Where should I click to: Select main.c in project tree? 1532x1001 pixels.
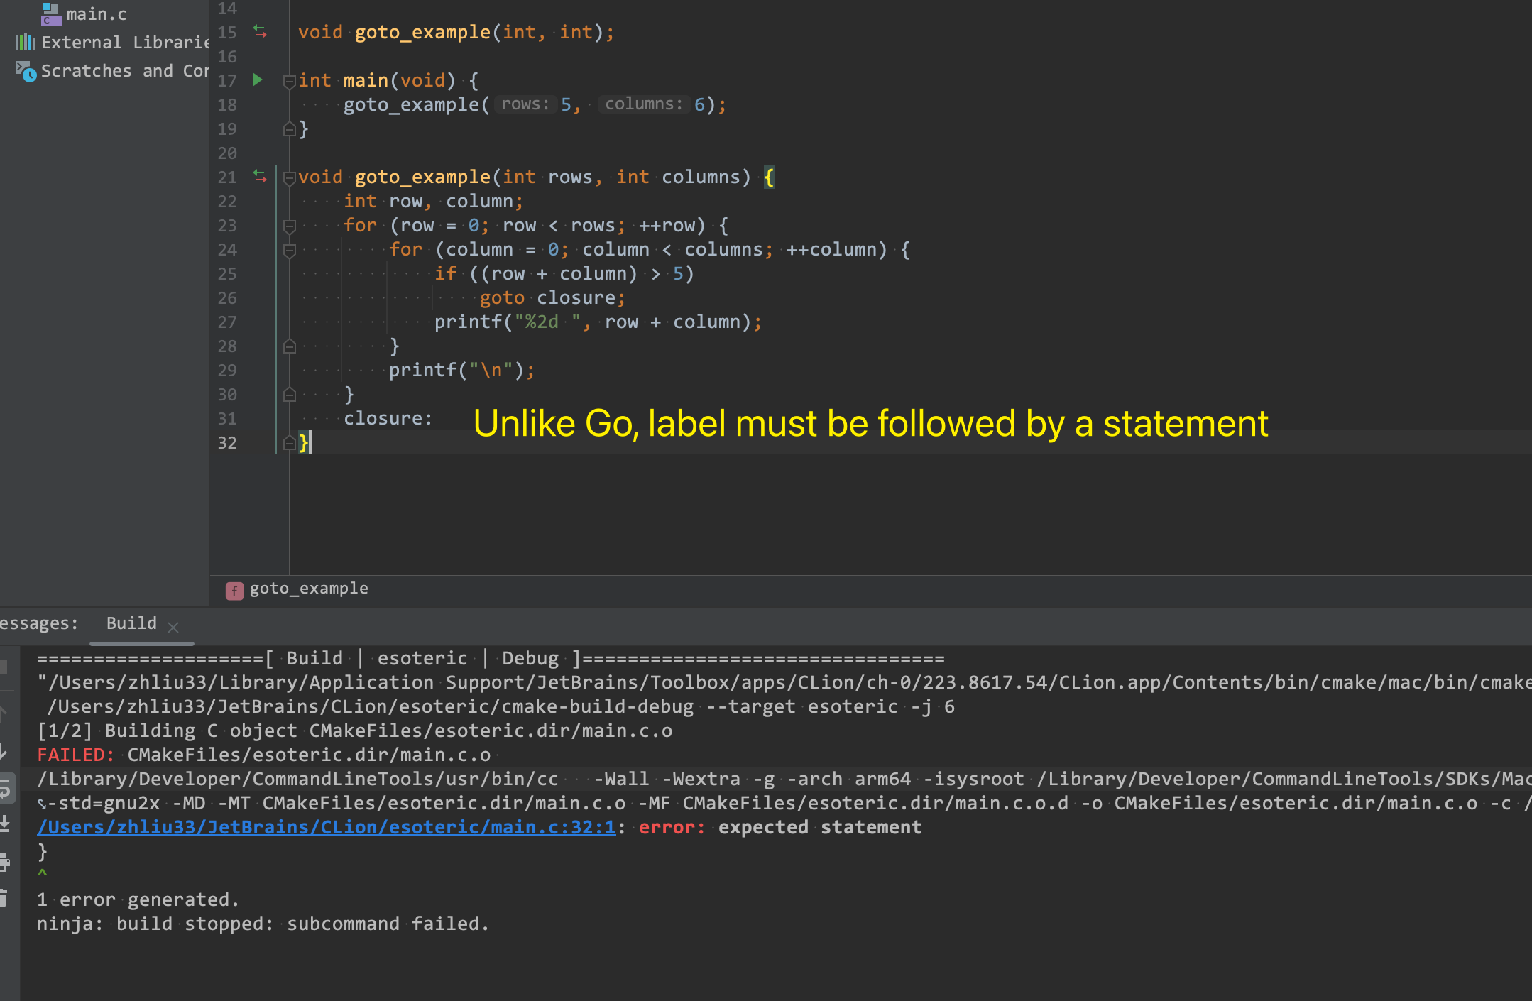(x=96, y=14)
